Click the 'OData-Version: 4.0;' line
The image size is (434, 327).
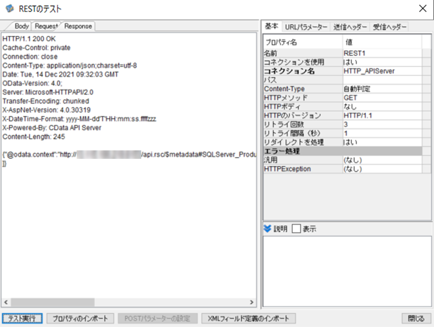coord(33,83)
